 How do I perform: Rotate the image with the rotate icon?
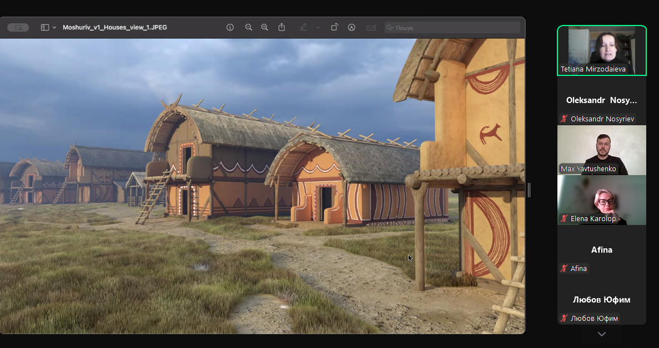coord(334,27)
